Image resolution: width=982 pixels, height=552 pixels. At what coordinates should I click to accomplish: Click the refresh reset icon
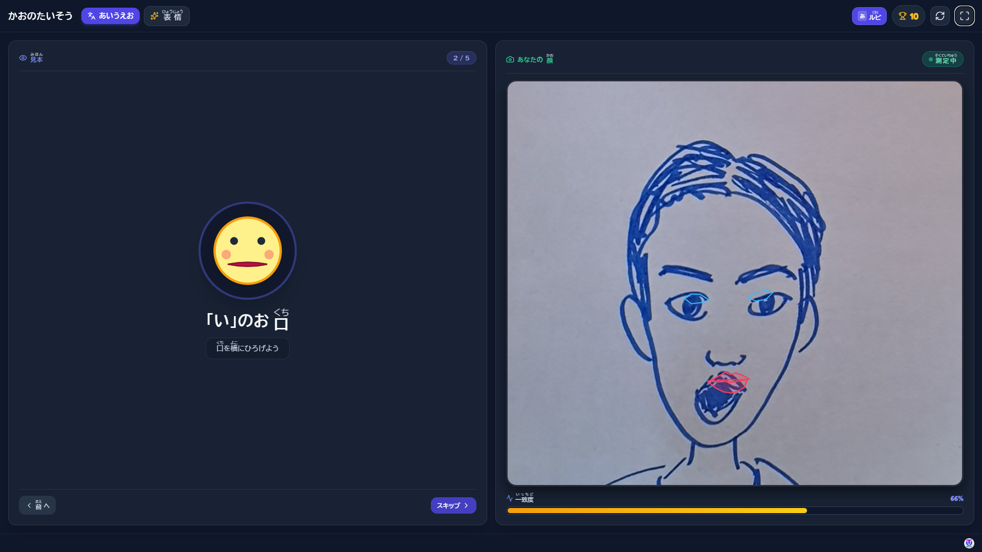pyautogui.click(x=940, y=16)
